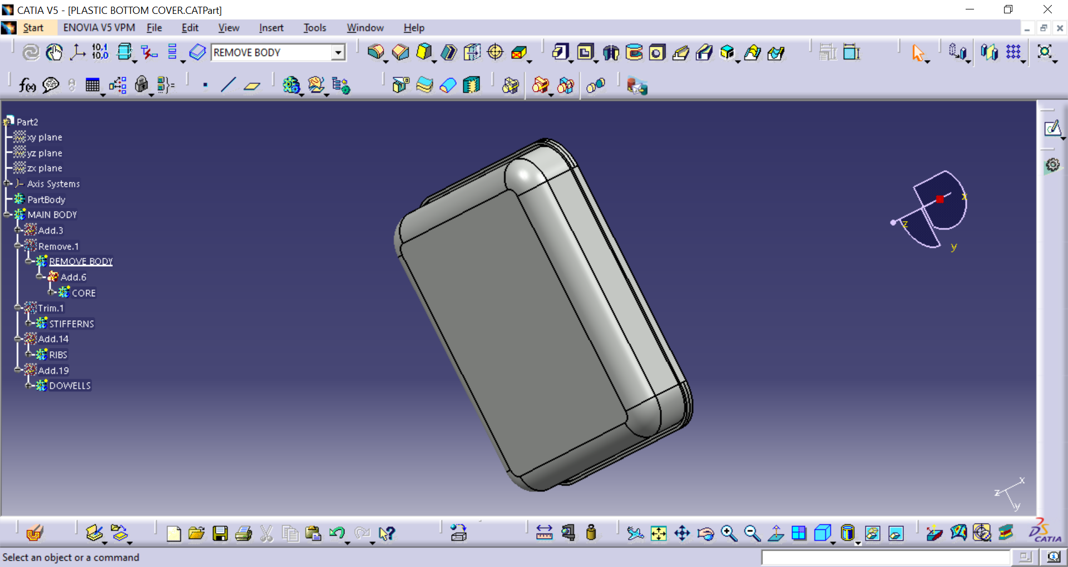This screenshot has width=1068, height=567.
Task: Click the Zoom In magnifier
Action: 729,534
